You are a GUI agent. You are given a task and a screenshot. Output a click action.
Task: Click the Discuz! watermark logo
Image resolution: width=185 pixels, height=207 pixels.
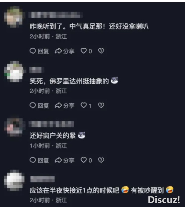[x=164, y=199]
